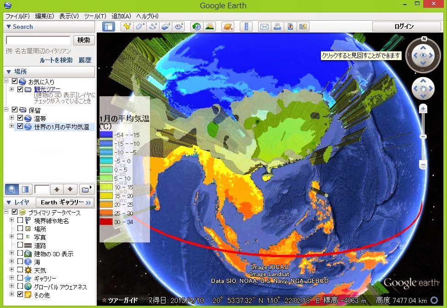Screen dimensions: 447x308
Task: Expand 世界の1月の平均気温 tree node
Action: 11,126
